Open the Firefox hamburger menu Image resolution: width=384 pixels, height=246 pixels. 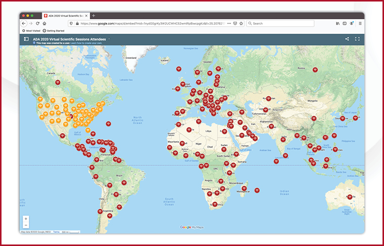point(360,24)
